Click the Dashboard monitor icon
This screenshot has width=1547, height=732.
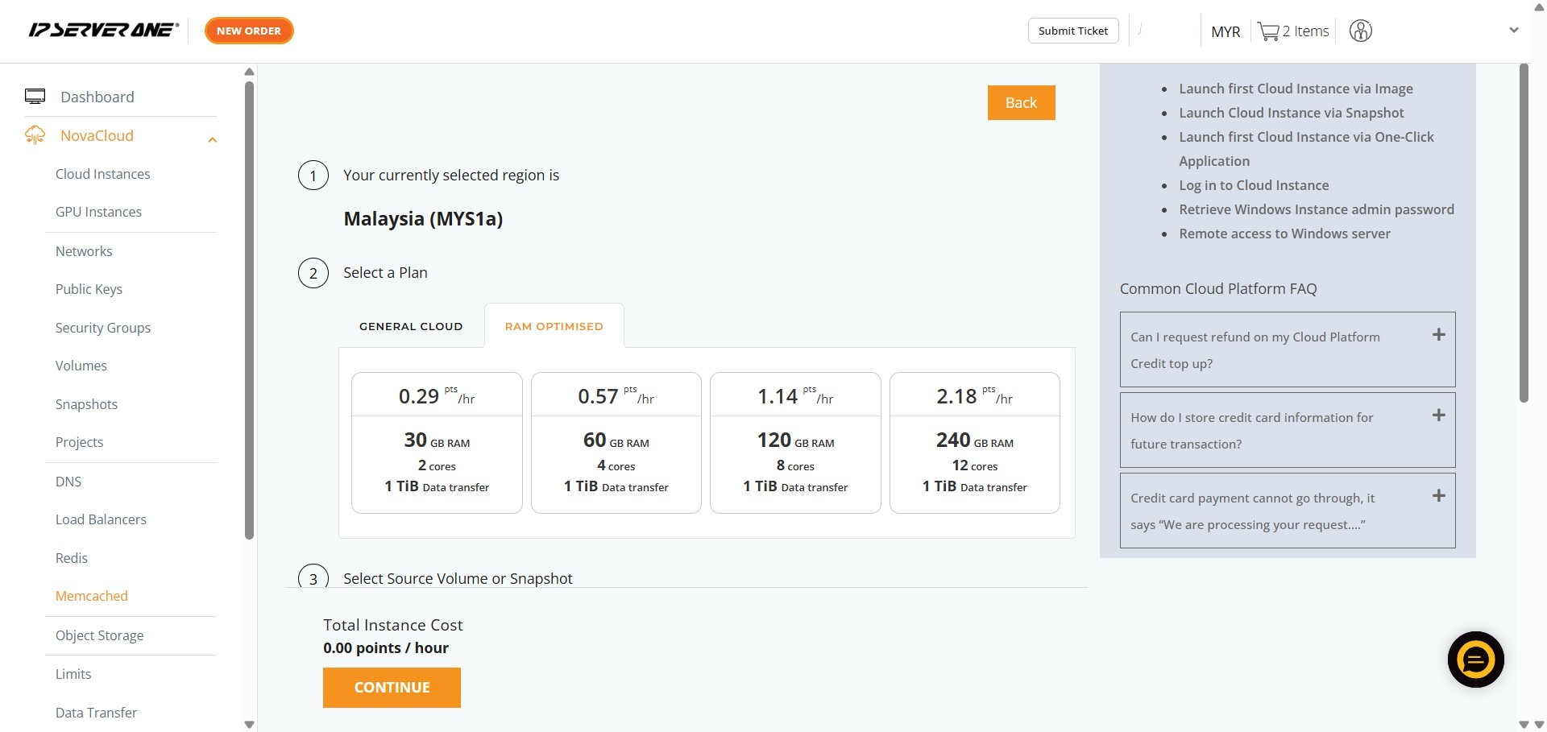pos(35,97)
